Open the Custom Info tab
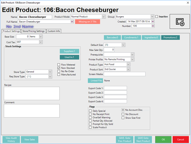191x144 pixels. click(x=53, y=31)
